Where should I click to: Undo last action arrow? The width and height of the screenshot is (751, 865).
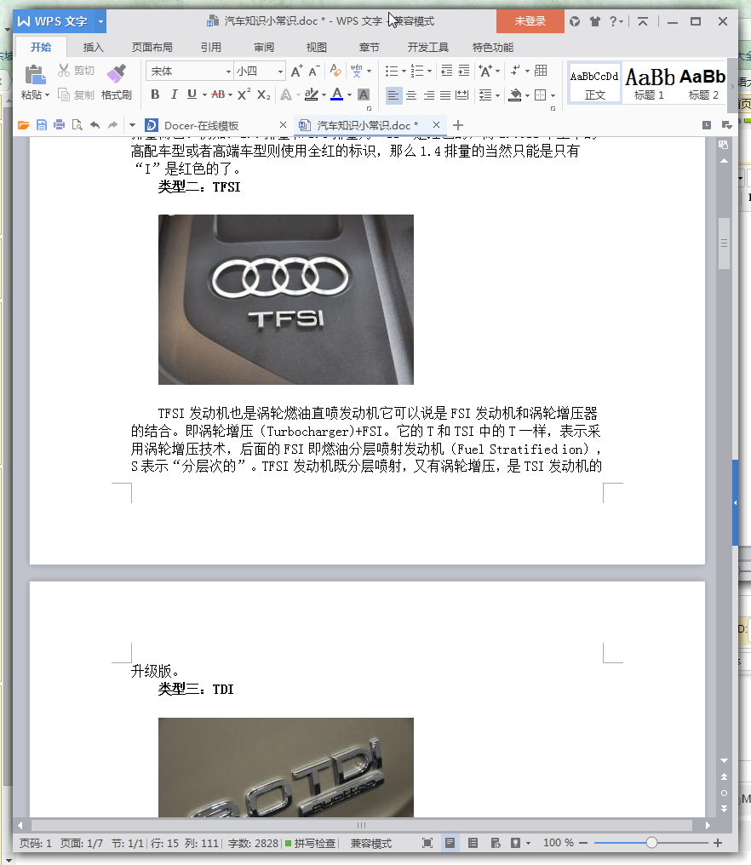pyautogui.click(x=95, y=125)
